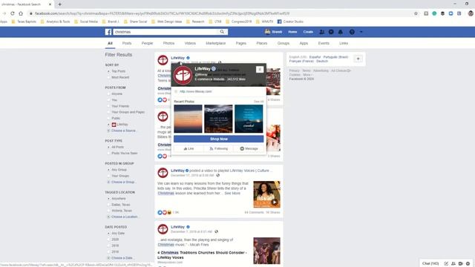Click reaction icons on video post

165,213
